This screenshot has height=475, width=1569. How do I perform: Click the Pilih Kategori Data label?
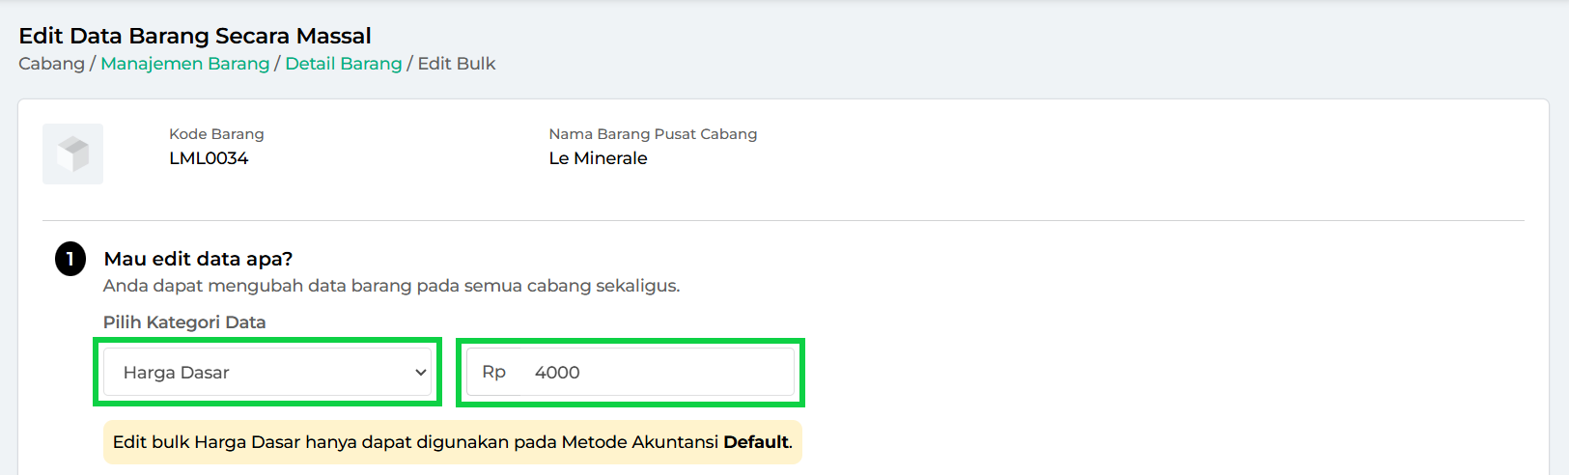coord(184,322)
